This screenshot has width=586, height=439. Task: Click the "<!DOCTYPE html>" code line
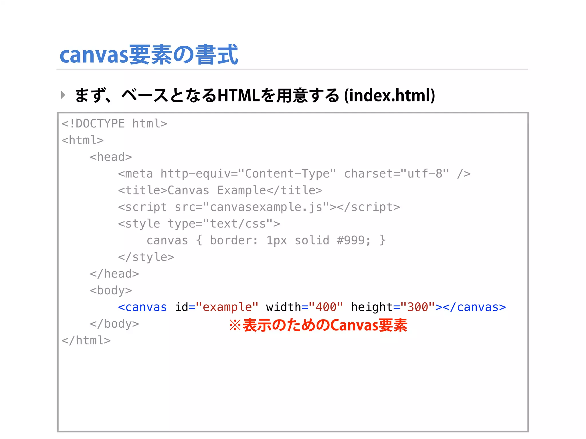114,124
